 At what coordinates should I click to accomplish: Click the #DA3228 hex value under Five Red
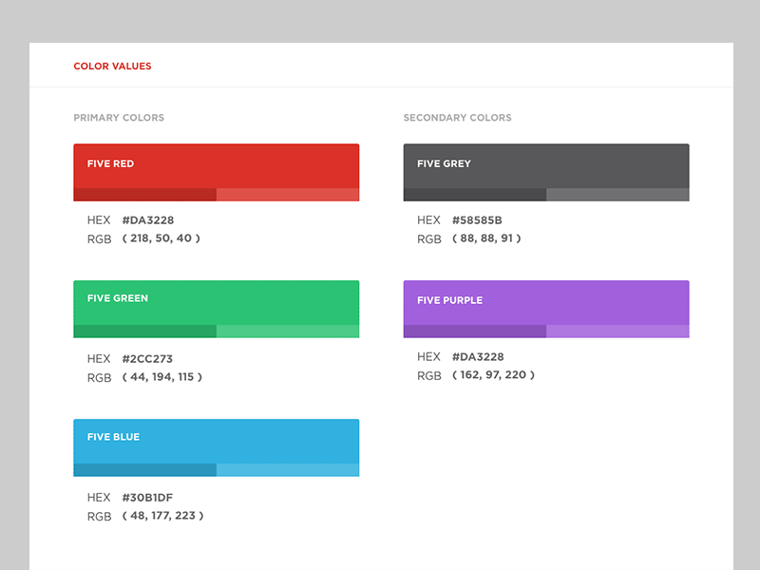148,220
